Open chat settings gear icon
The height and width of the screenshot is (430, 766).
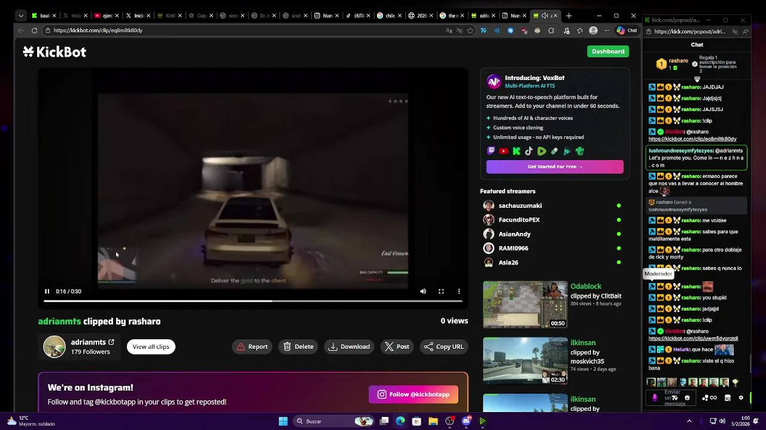point(741,398)
